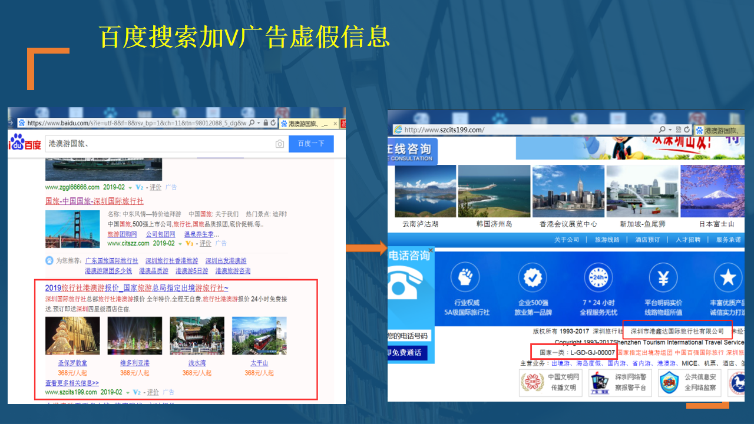Open recommended search 广东国旅国际旅行社

pos(111,261)
